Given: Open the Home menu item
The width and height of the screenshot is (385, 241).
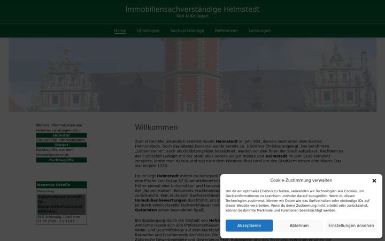Looking at the screenshot, I should [120, 31].
